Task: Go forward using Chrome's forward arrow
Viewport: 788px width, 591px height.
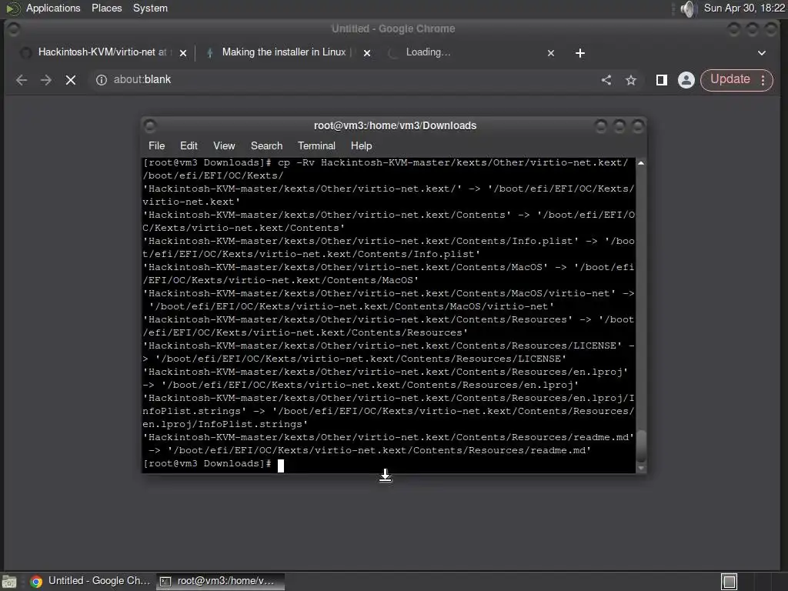Action: (x=45, y=80)
